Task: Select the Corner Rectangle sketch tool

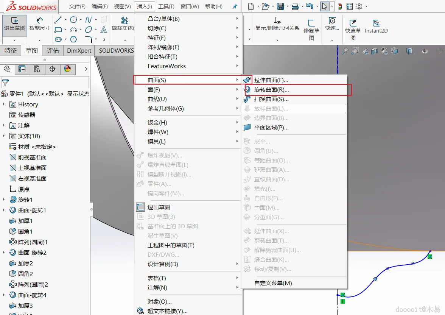Action: pyautogui.click(x=58, y=29)
